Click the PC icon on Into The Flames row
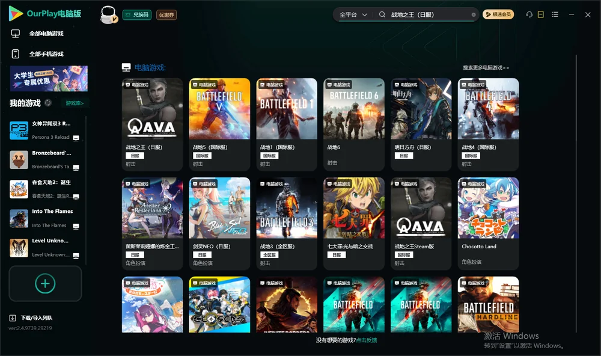 (76, 226)
